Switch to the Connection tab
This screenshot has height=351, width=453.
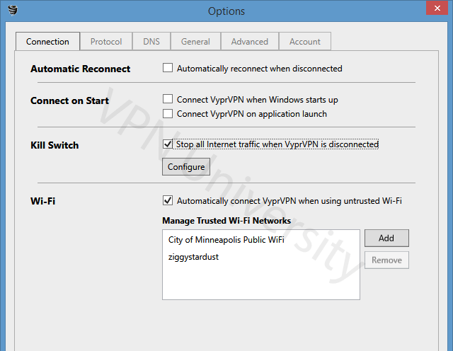[x=47, y=42]
